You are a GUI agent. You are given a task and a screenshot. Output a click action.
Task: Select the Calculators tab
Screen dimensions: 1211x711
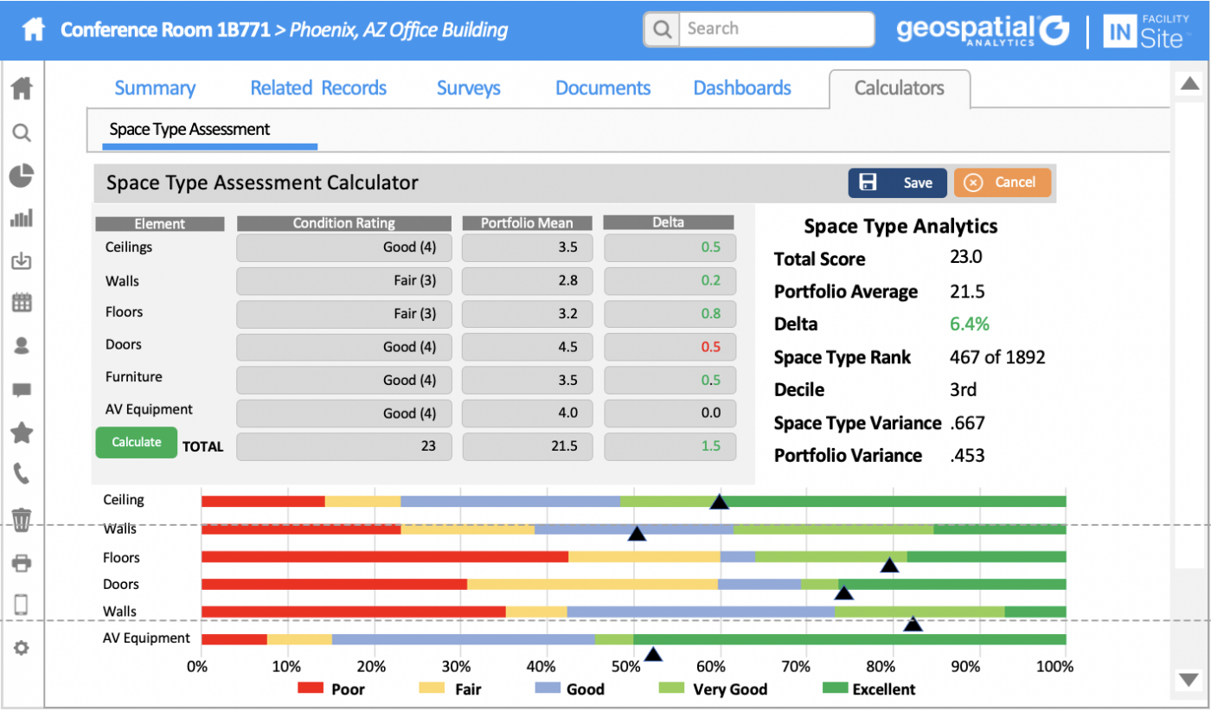[x=900, y=88]
